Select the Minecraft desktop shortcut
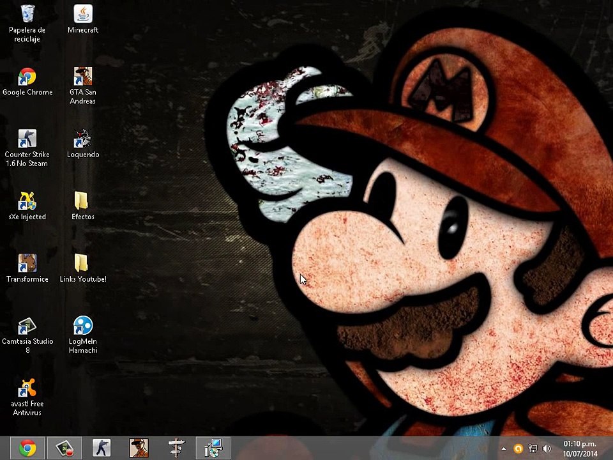613x460 pixels. pos(83,19)
